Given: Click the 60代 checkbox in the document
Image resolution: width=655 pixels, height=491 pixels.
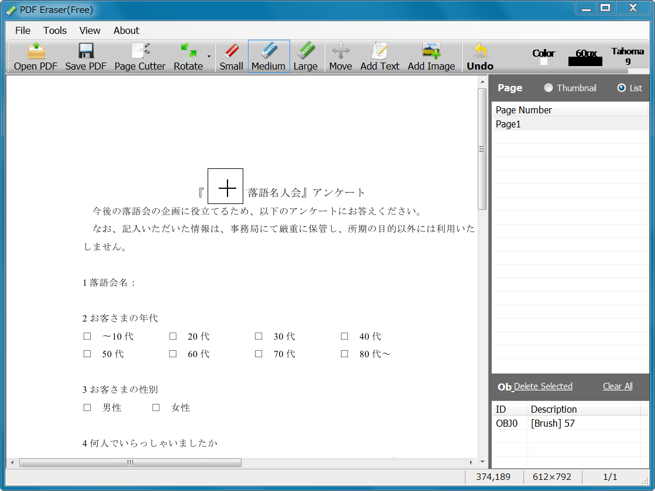Looking at the screenshot, I should click(x=173, y=354).
